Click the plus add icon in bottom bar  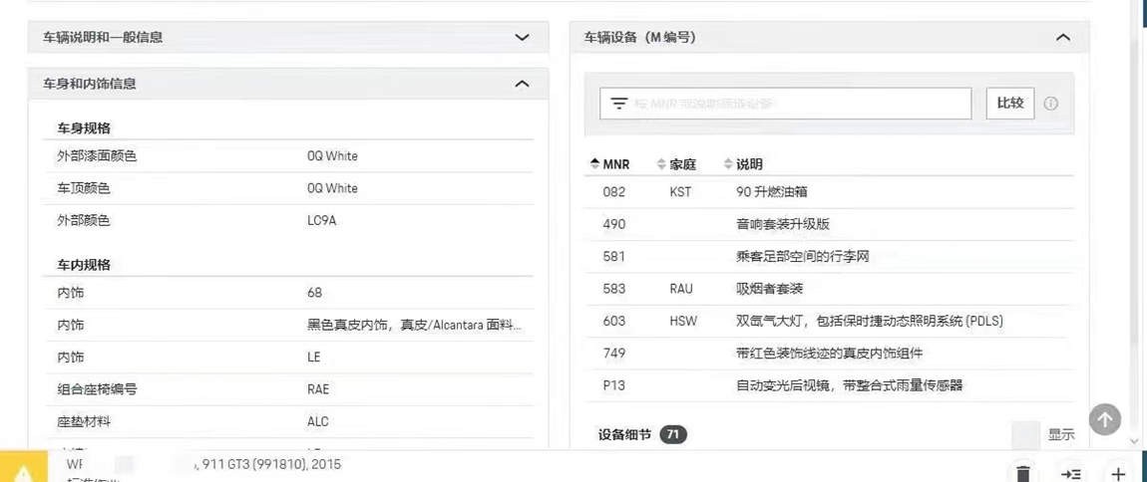click(1118, 473)
